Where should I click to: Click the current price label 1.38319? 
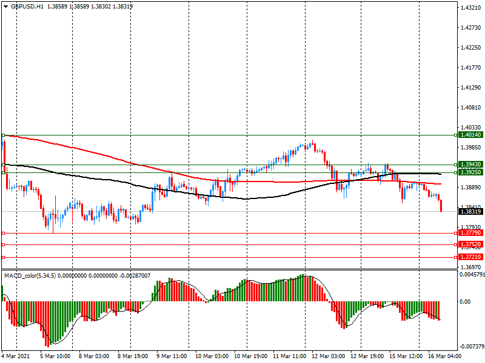(471, 211)
